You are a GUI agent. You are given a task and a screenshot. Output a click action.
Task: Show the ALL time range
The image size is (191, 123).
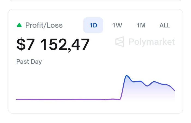point(165,25)
